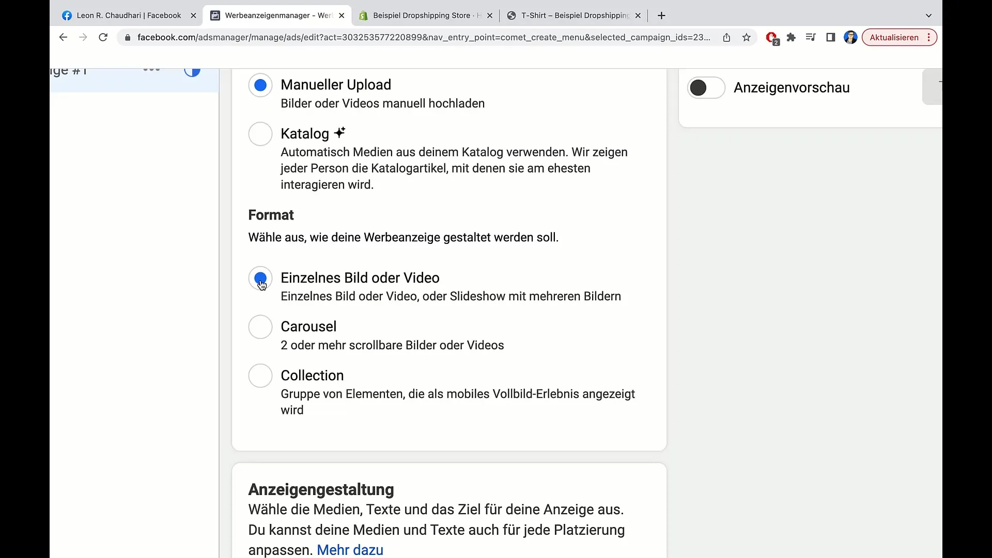Click the Anzeigenvorschau label
Image resolution: width=992 pixels, height=558 pixels.
click(x=792, y=88)
